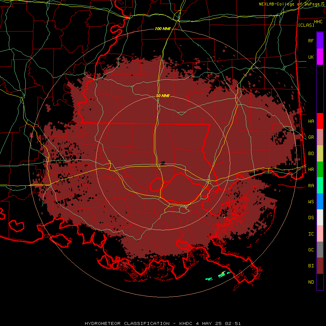326x326 pixels.
Task: Click the WS legend label
Action: pos(311,202)
